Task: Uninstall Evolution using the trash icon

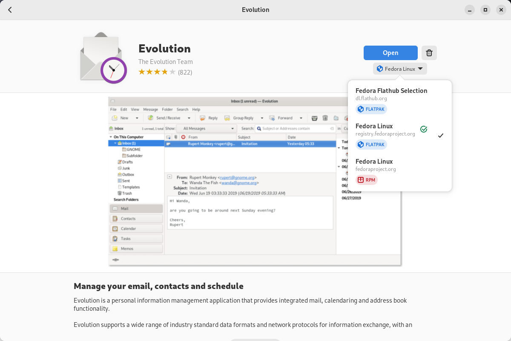Action: point(429,52)
